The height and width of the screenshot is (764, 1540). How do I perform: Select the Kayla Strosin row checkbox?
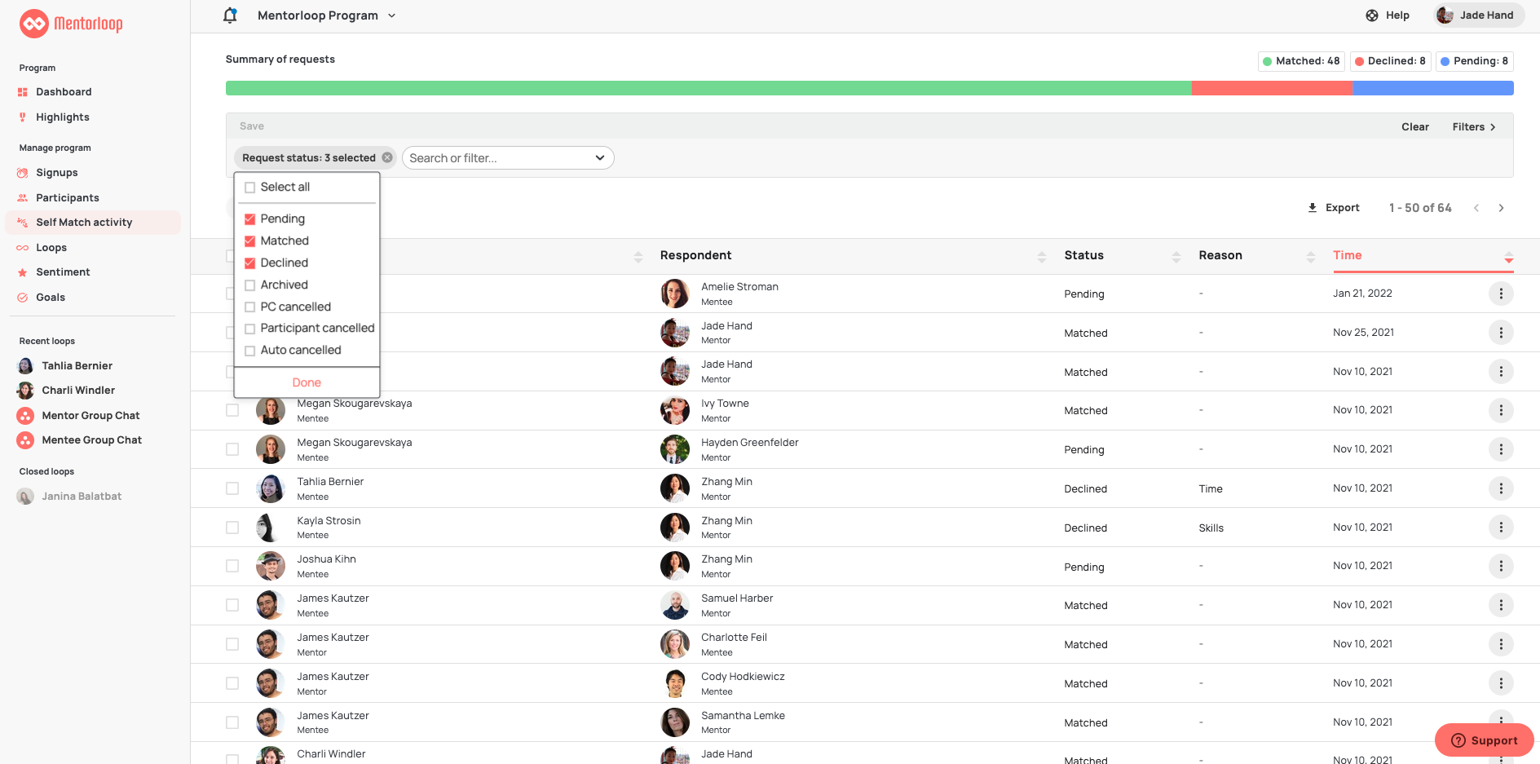232,528
